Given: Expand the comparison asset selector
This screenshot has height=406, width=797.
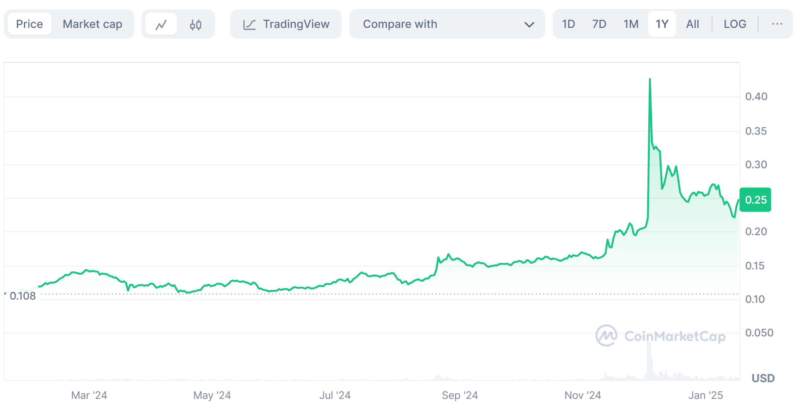Looking at the screenshot, I should tap(446, 24).
